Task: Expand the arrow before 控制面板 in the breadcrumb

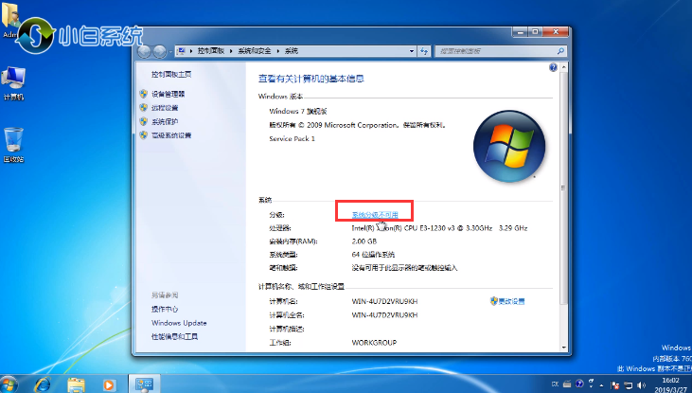Action: (x=191, y=51)
